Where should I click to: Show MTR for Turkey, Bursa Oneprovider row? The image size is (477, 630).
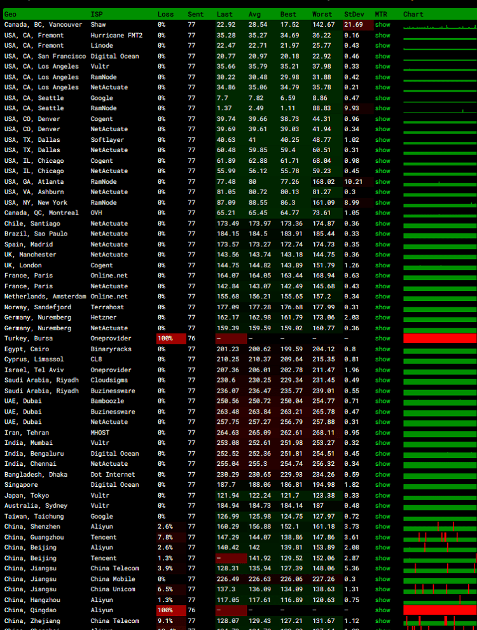click(383, 339)
